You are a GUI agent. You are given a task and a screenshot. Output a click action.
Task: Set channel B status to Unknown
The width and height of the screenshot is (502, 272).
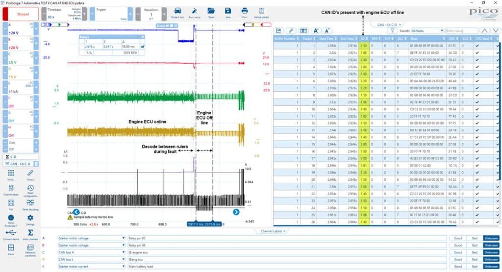(x=491, y=245)
